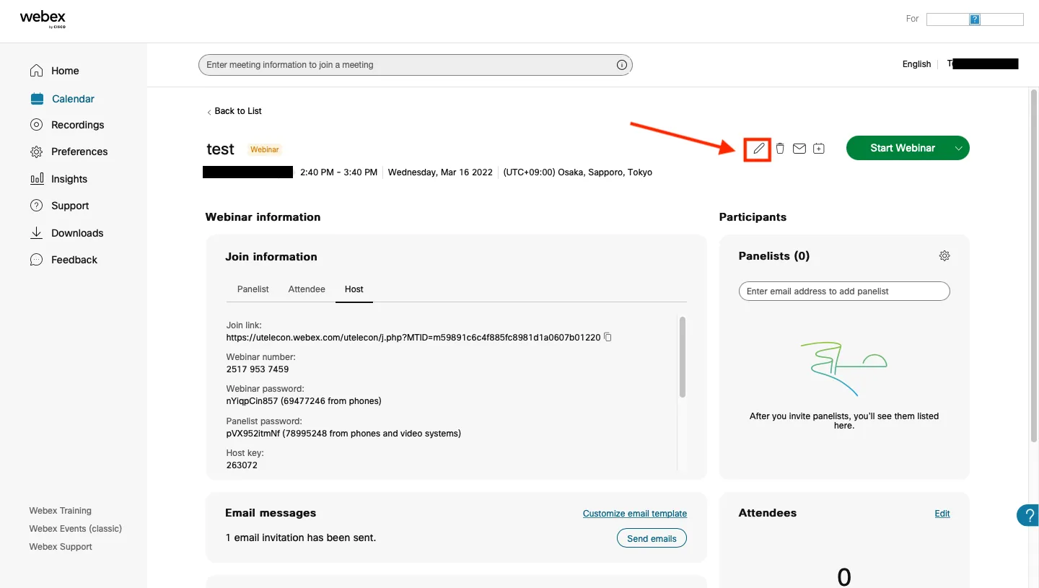Viewport: 1039px width, 588px height.
Task: Switch to the Attendee tab
Action: [x=307, y=289]
